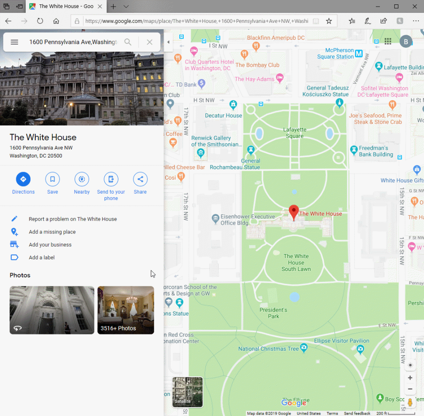Open Edge settings via the ellipsis menu
This screenshot has height=416, width=424.
click(416, 21)
